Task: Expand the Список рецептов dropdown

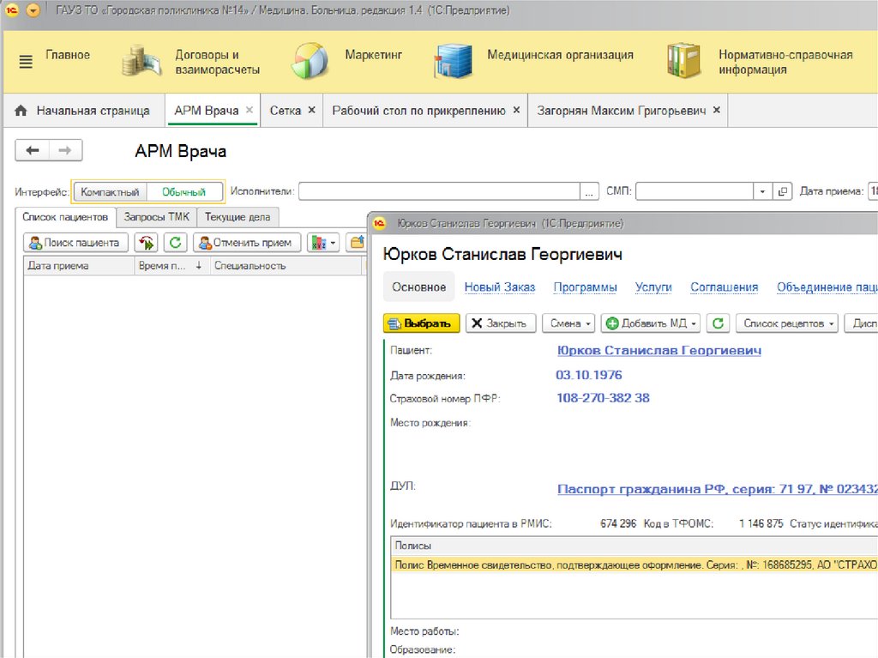Action: [789, 323]
